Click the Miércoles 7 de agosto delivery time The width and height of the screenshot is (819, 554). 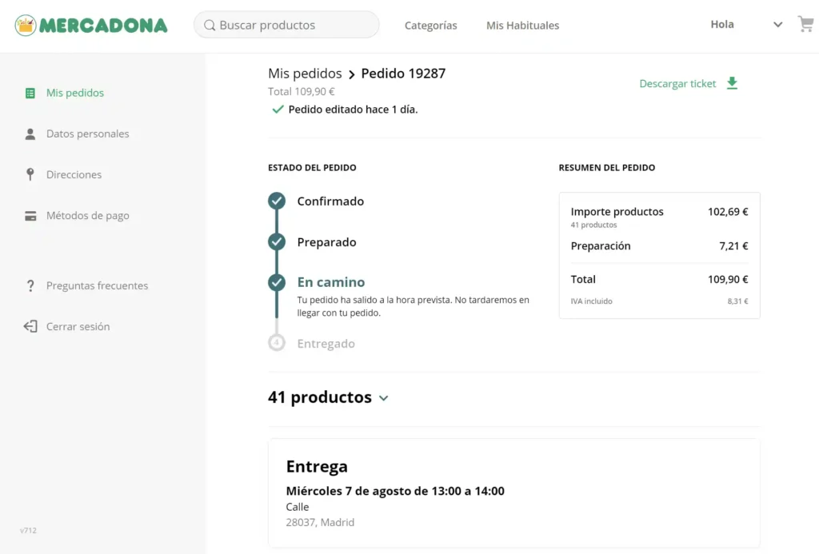(x=395, y=491)
